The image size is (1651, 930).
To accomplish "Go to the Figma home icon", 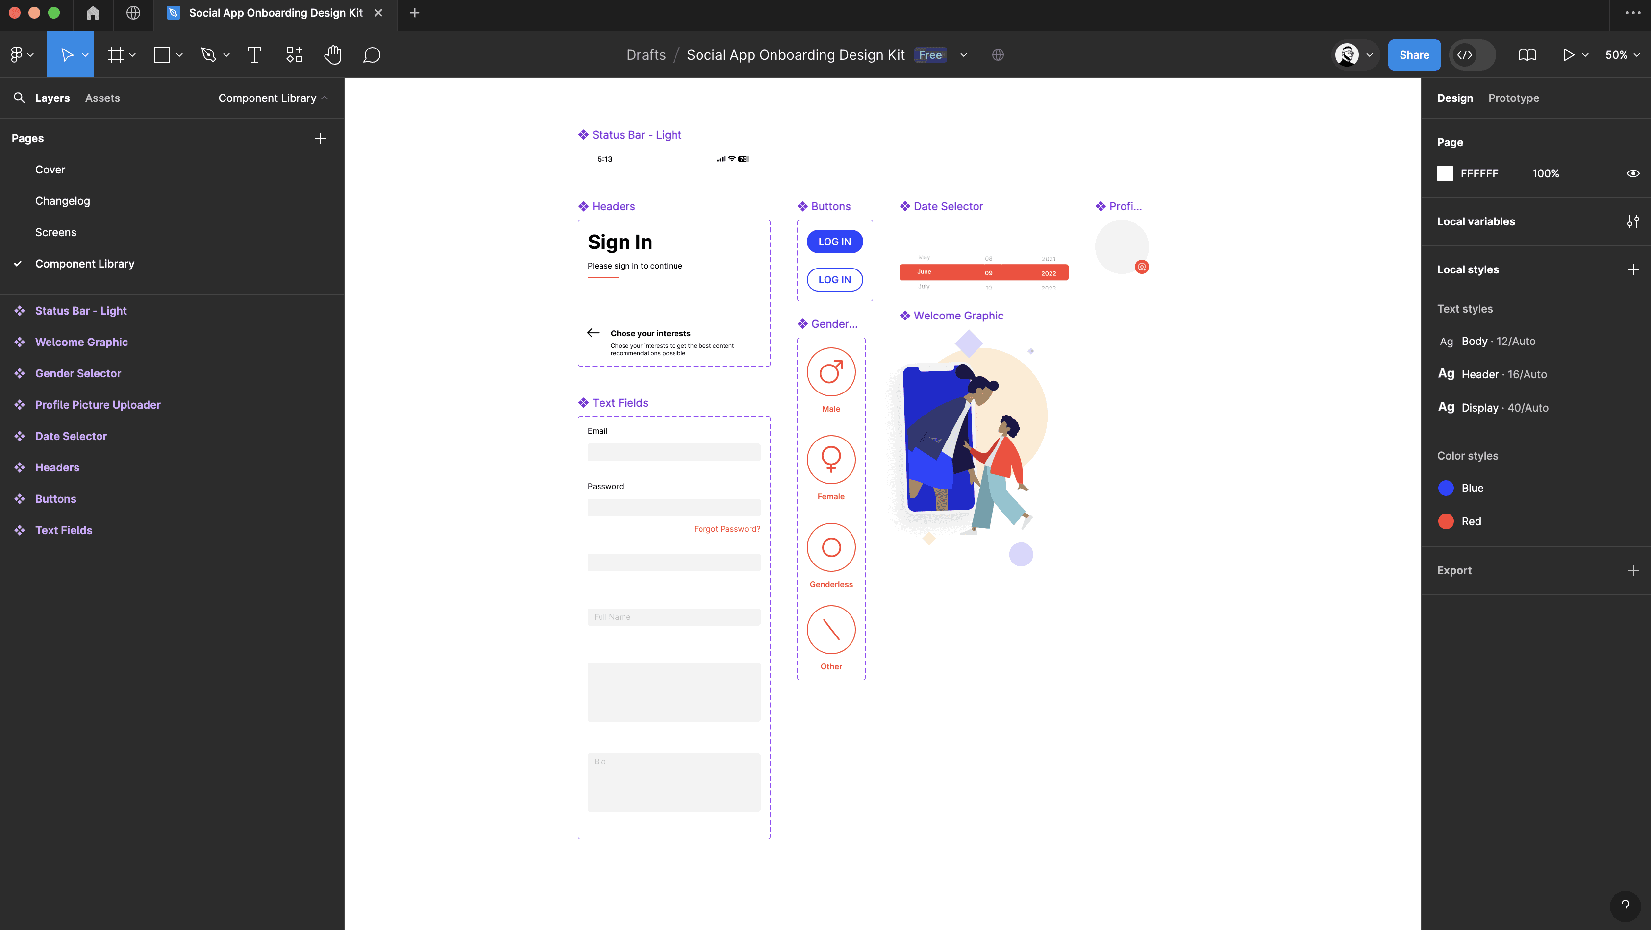I will (93, 13).
